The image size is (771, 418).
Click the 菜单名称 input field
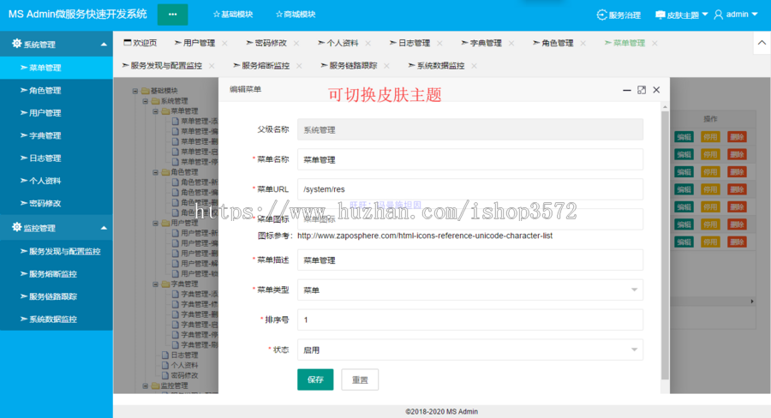470,159
